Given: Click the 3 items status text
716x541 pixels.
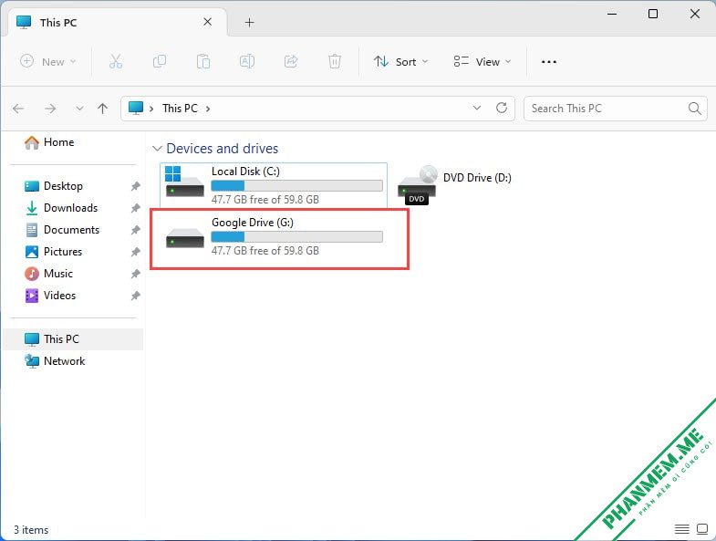Looking at the screenshot, I should tap(31, 529).
